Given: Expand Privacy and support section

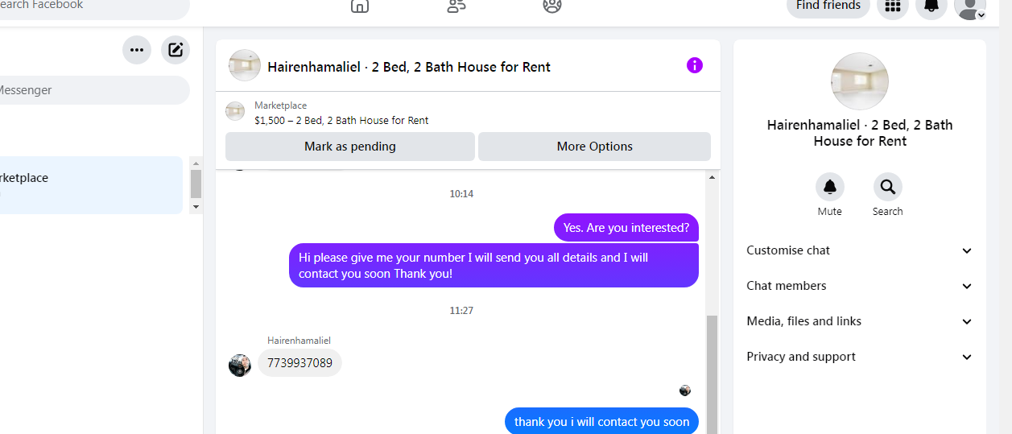Looking at the screenshot, I should pyautogui.click(x=860, y=357).
